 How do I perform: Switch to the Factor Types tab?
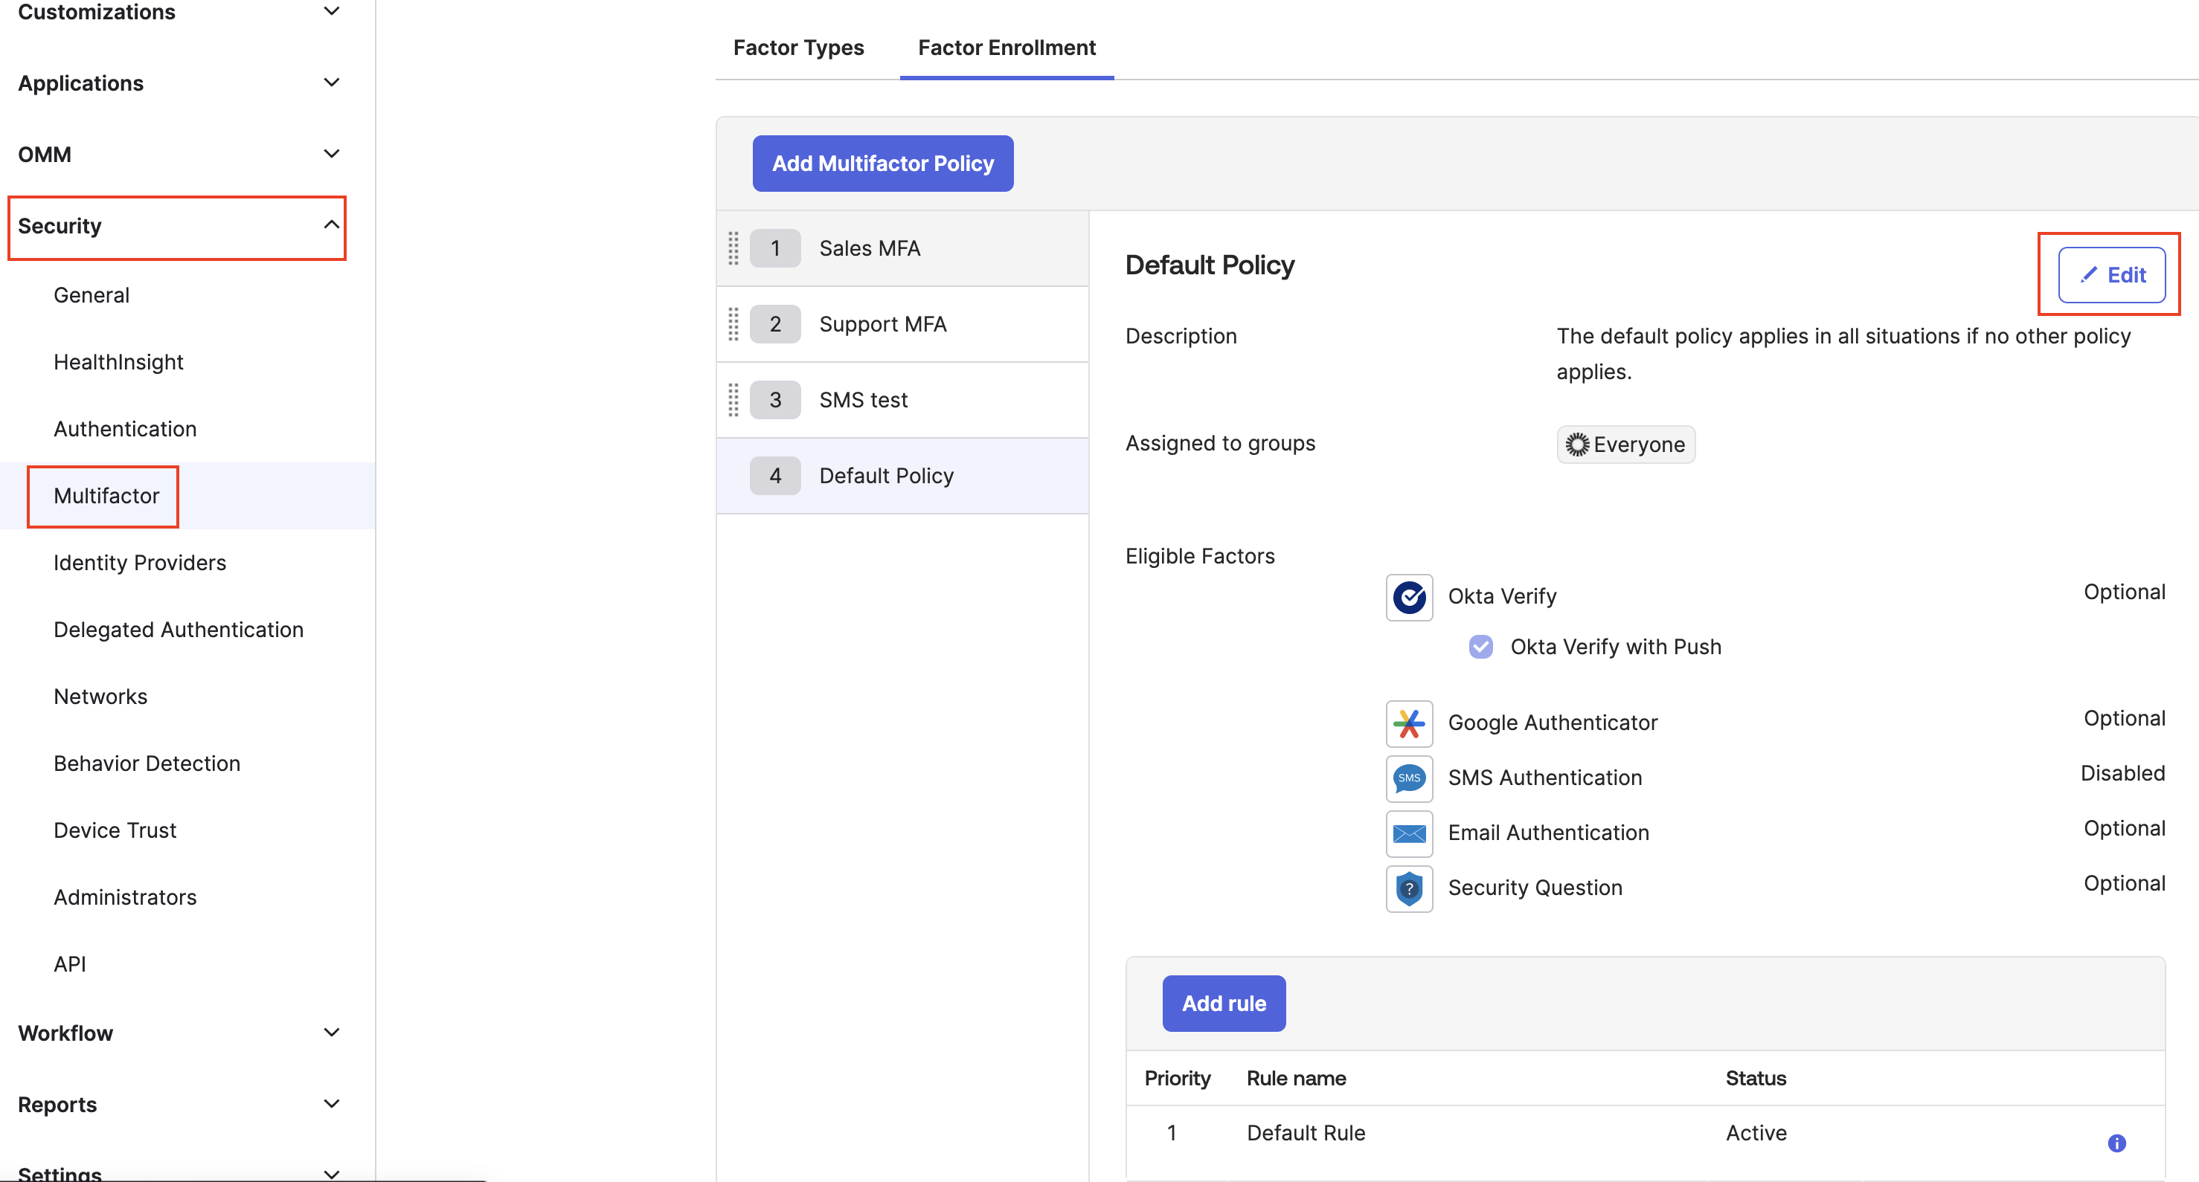pos(798,48)
